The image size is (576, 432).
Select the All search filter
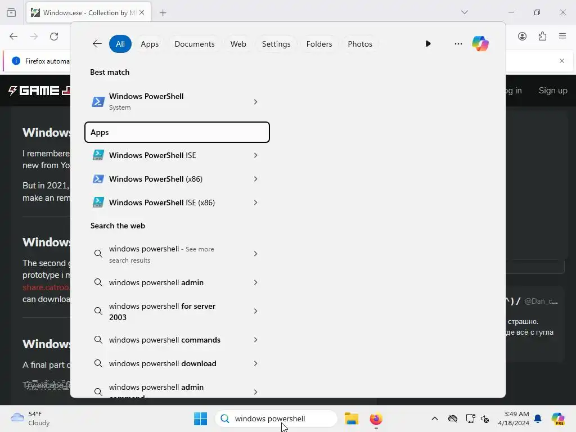(x=120, y=44)
